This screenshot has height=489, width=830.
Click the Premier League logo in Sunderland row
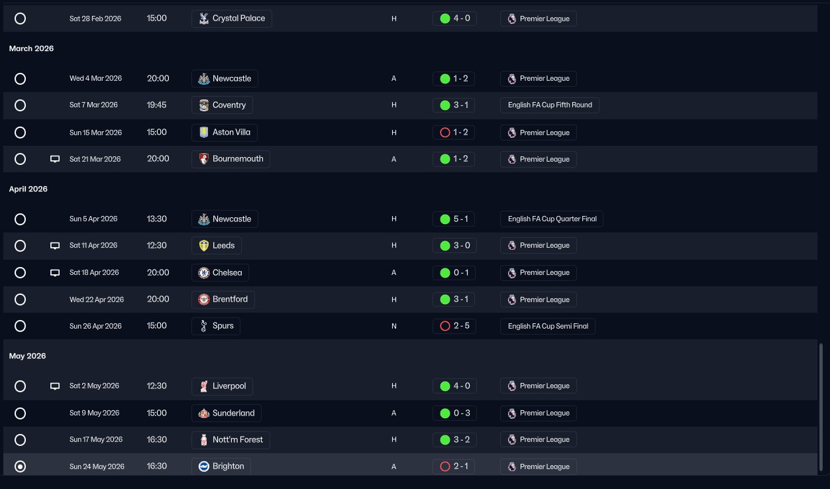[511, 413]
